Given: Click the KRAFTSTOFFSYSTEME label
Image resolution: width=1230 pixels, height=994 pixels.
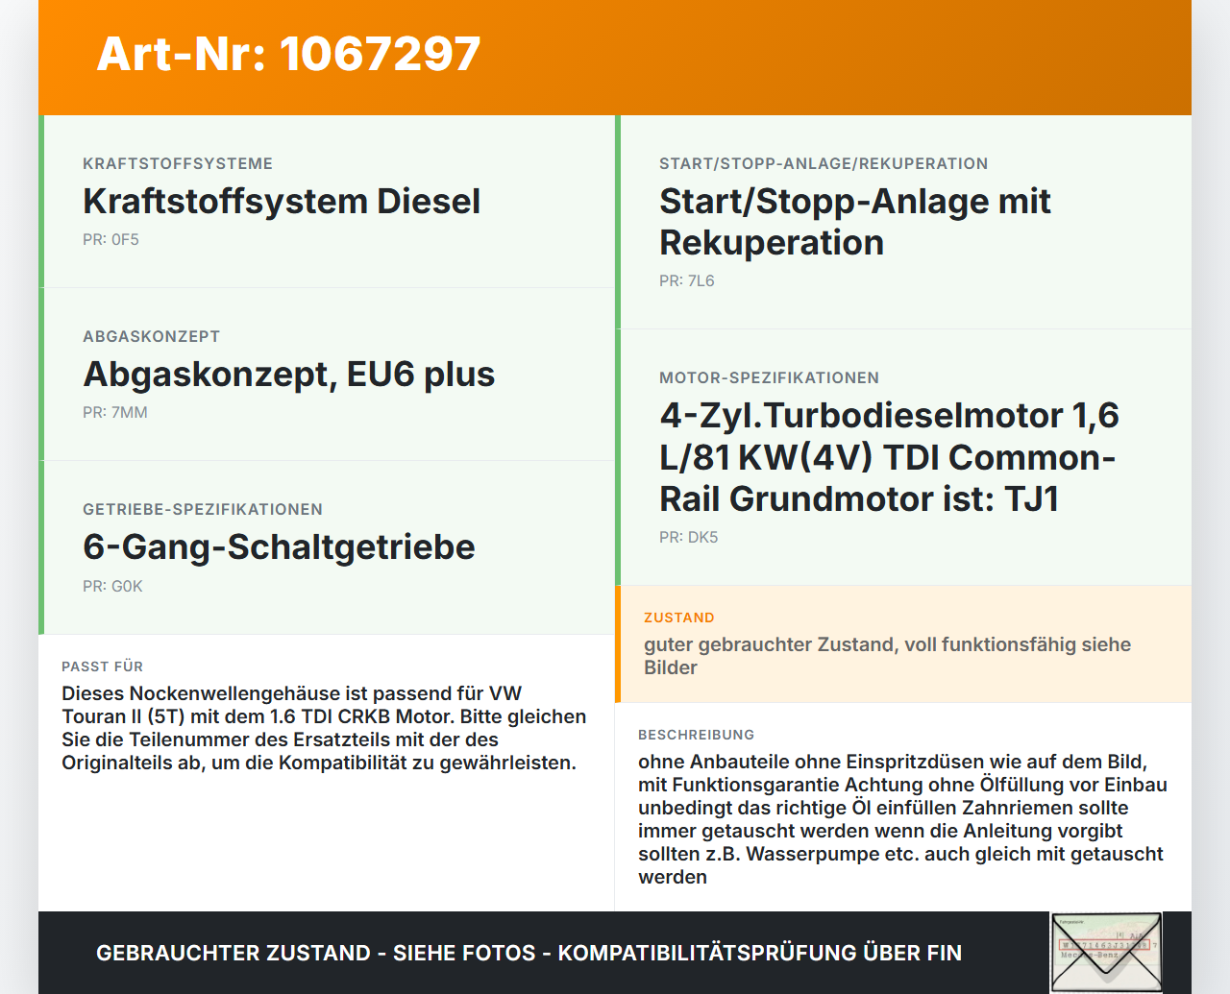Looking at the screenshot, I should point(178,163).
